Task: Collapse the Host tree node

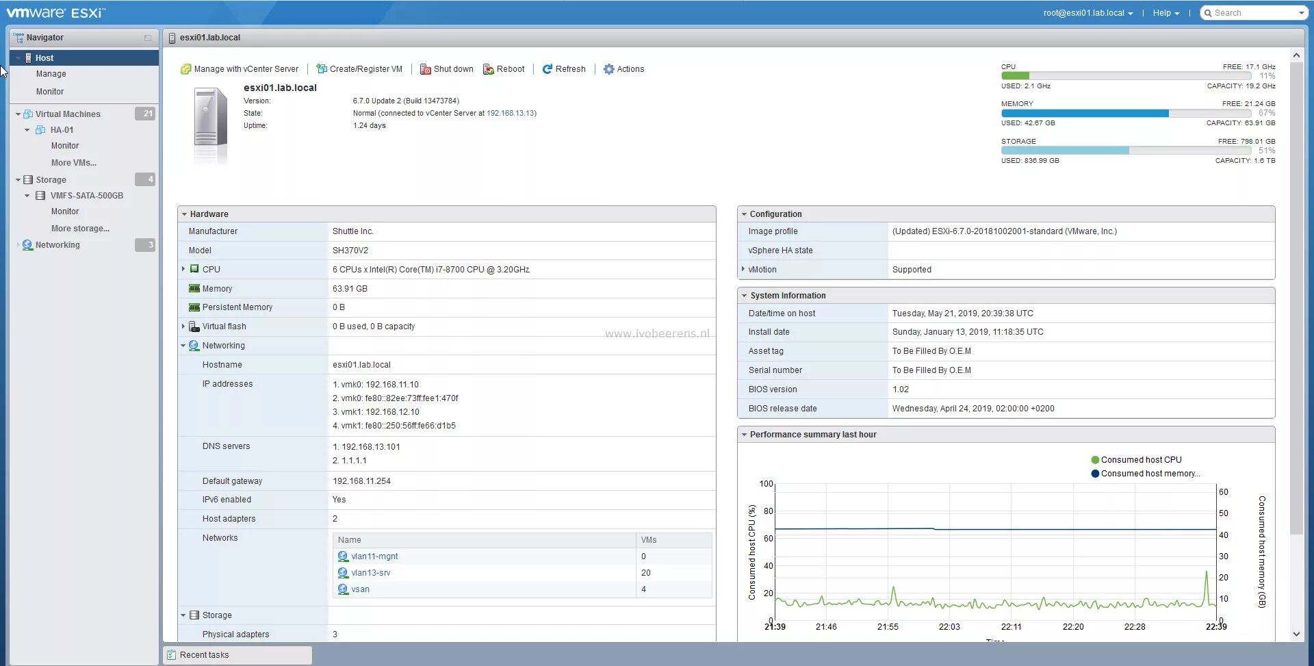Action: 18,58
